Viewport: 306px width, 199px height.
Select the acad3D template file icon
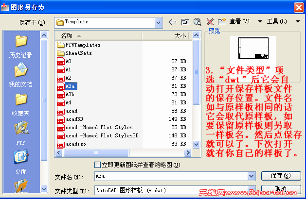point(61,119)
